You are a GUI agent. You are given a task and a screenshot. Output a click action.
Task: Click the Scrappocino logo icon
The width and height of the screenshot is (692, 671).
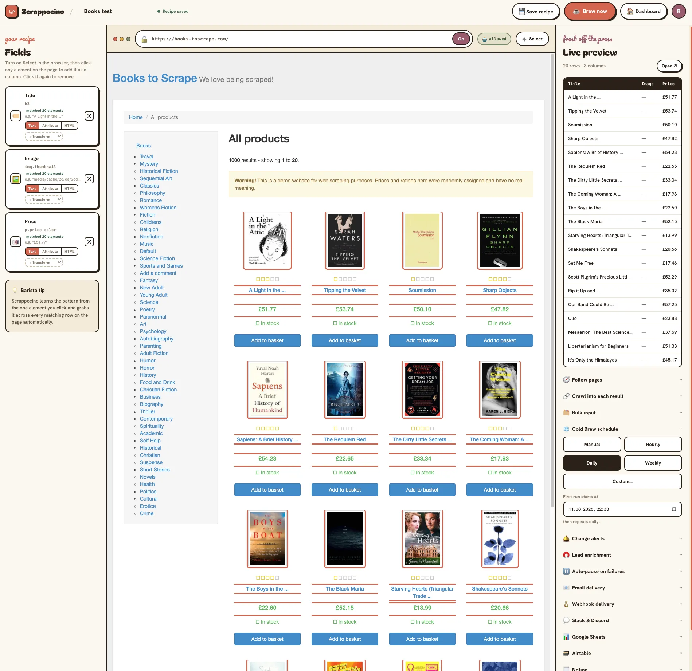point(12,12)
